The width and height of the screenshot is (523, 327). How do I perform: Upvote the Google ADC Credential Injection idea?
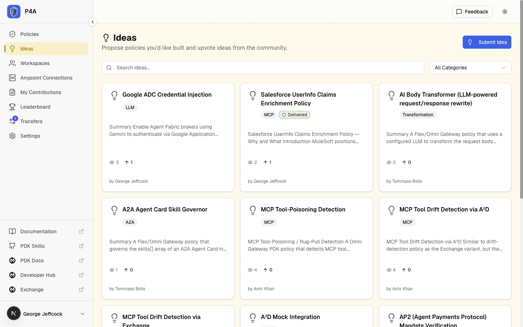129,162
